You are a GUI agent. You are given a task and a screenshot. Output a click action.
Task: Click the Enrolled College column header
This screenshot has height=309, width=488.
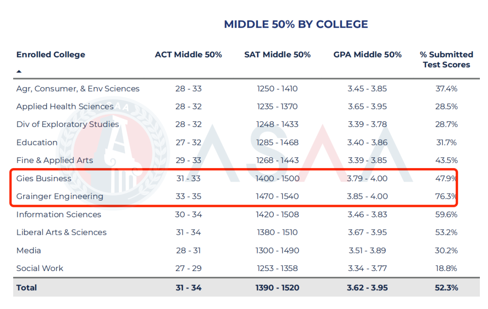tap(51, 55)
